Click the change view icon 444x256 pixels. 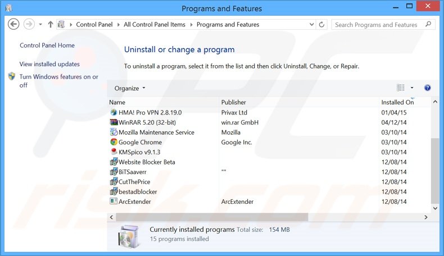400,88
